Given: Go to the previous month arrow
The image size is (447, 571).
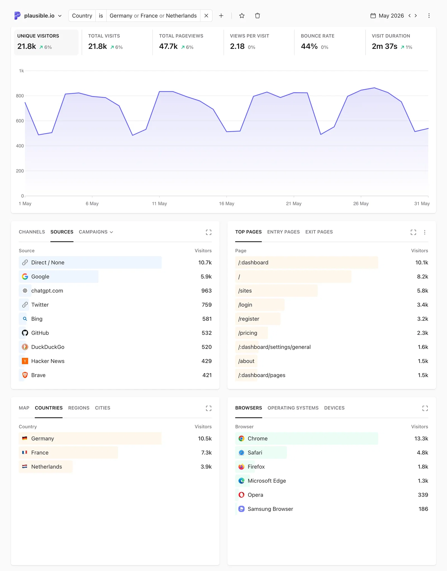Looking at the screenshot, I should point(409,16).
